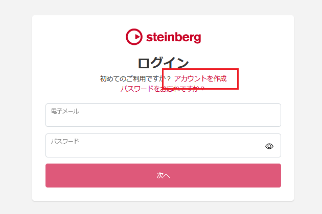Toggle password visibility in password field

coord(269,146)
